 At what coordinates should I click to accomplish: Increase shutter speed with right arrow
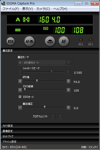(68, 72)
